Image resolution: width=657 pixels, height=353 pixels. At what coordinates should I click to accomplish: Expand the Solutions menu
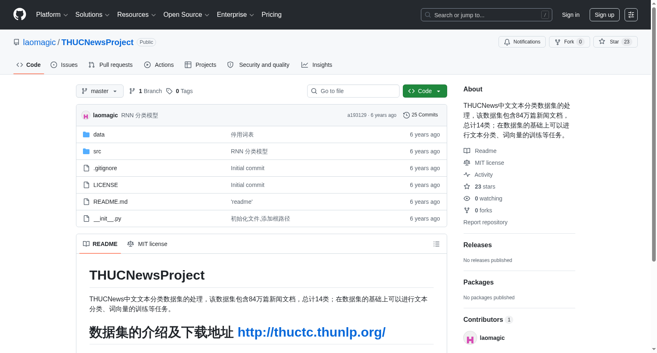click(92, 15)
